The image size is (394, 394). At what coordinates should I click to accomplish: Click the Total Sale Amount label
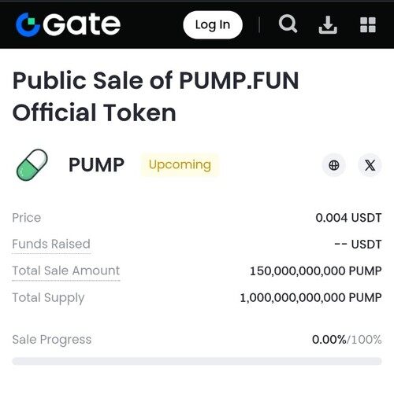click(66, 271)
